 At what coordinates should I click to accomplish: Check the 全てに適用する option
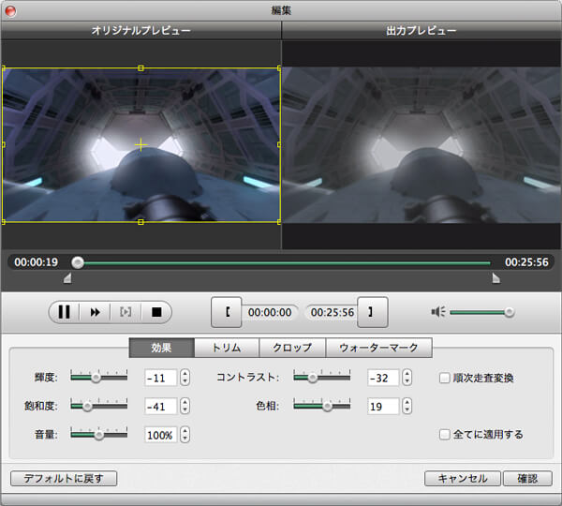(x=445, y=435)
